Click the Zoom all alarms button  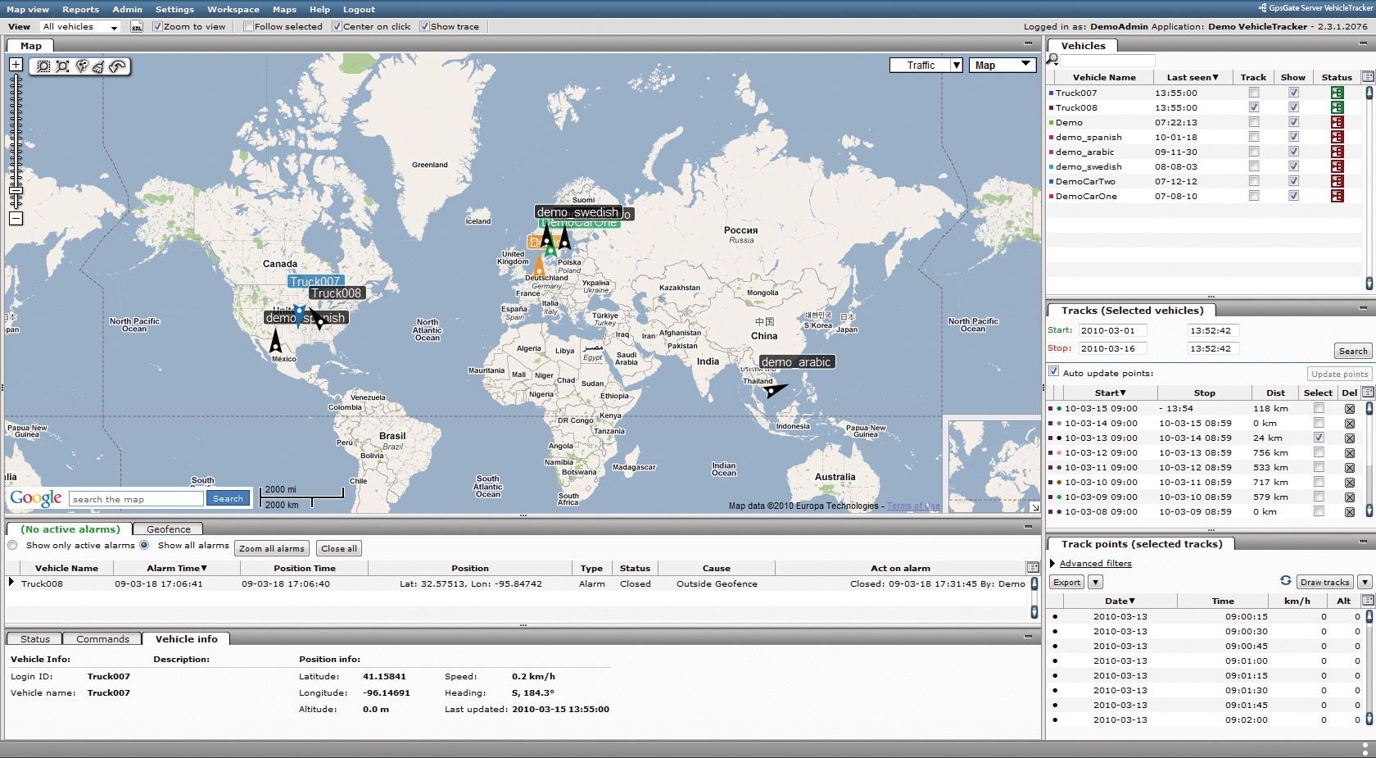pos(272,549)
